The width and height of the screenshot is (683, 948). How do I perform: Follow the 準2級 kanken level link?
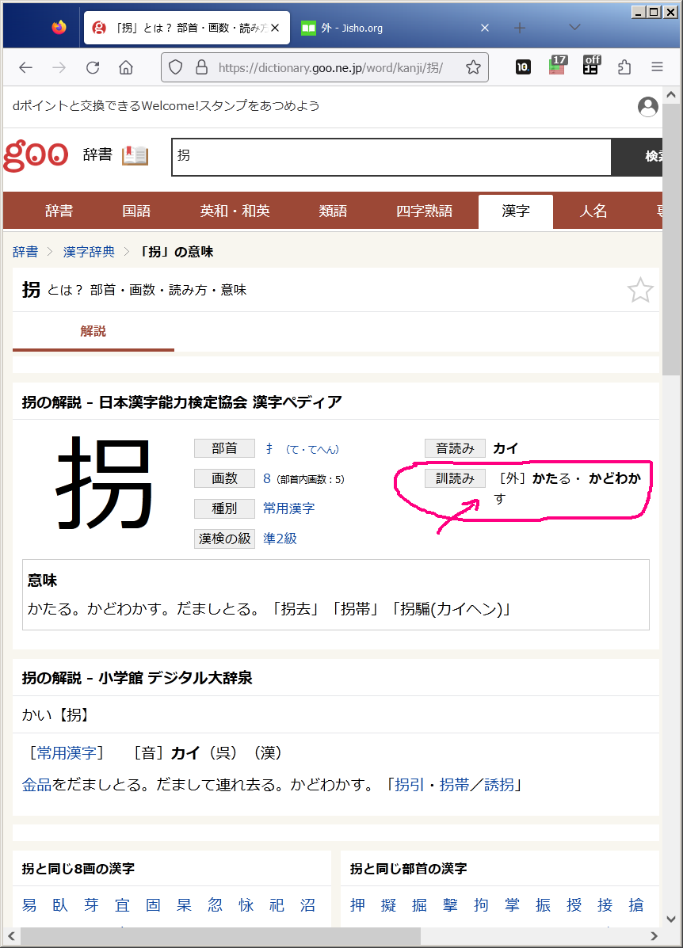(x=280, y=539)
